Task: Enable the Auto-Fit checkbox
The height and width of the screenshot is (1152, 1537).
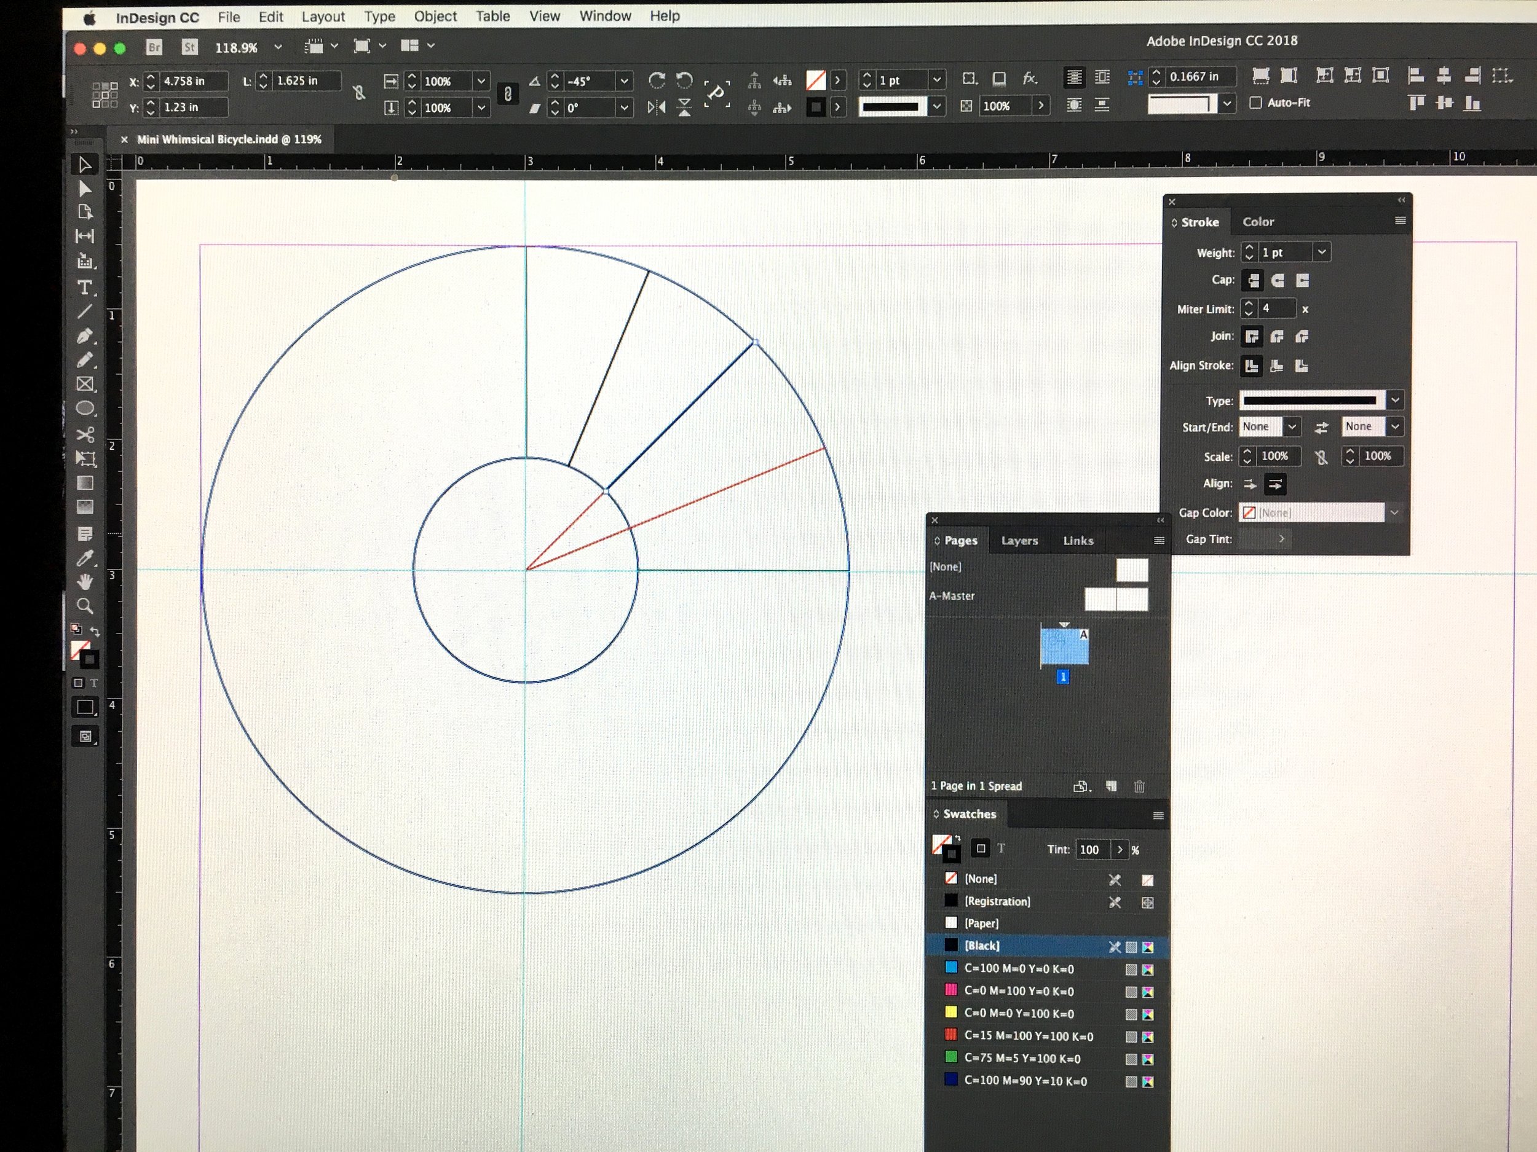Action: pos(1255,103)
